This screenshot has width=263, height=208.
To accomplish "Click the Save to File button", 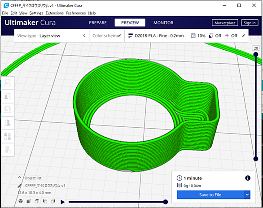I will point(210,195).
